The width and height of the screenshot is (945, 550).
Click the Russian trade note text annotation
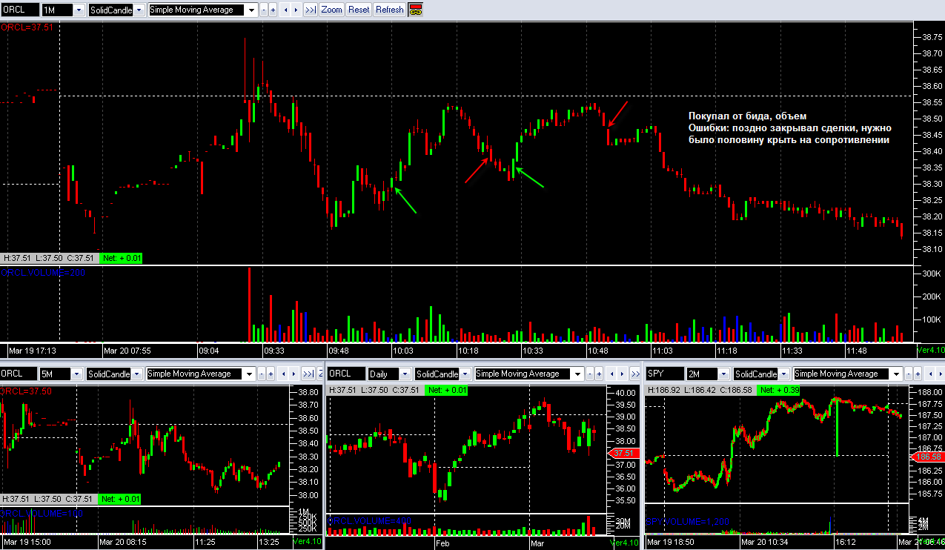coord(789,128)
